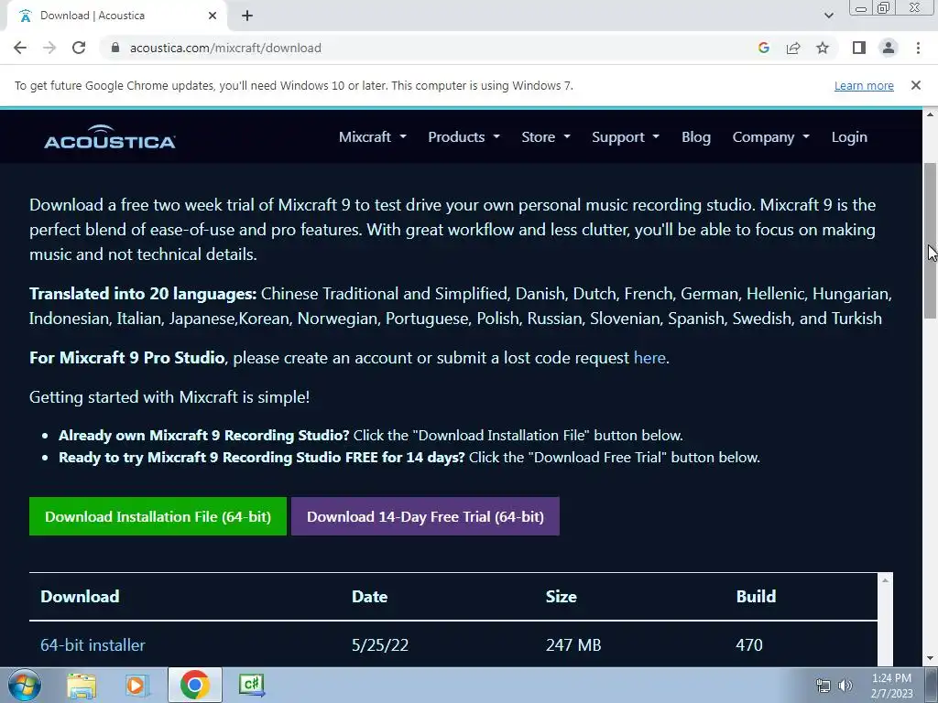Bookmark this page with the star icon

tap(823, 48)
